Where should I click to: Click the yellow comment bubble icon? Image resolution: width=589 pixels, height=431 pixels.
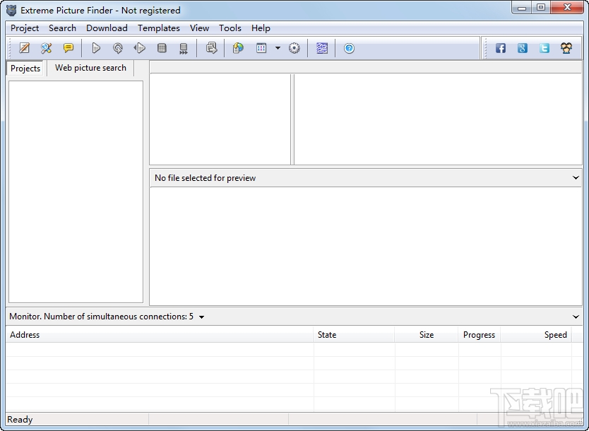[x=69, y=48]
